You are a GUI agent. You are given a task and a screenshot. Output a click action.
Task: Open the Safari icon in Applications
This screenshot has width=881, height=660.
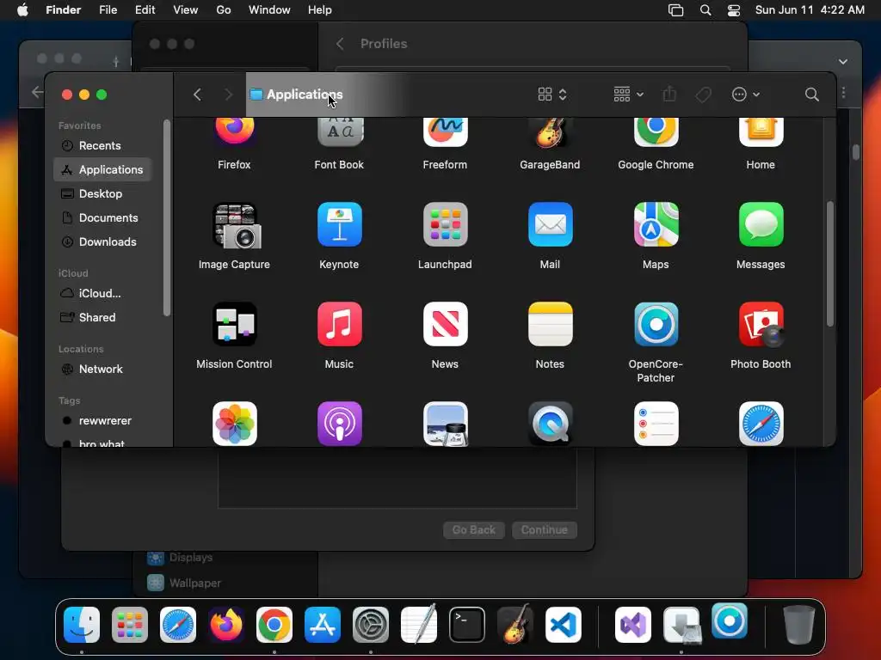(761, 424)
